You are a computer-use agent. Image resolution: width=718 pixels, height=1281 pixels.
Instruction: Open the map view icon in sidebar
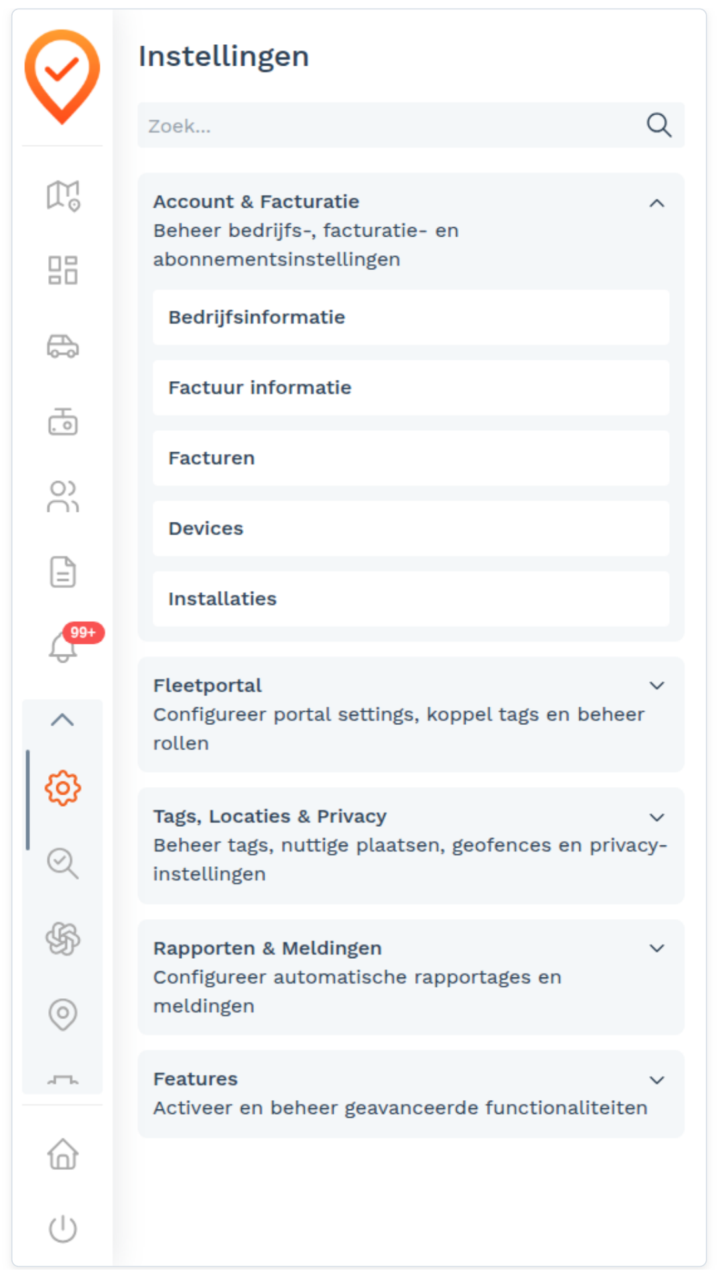point(63,196)
